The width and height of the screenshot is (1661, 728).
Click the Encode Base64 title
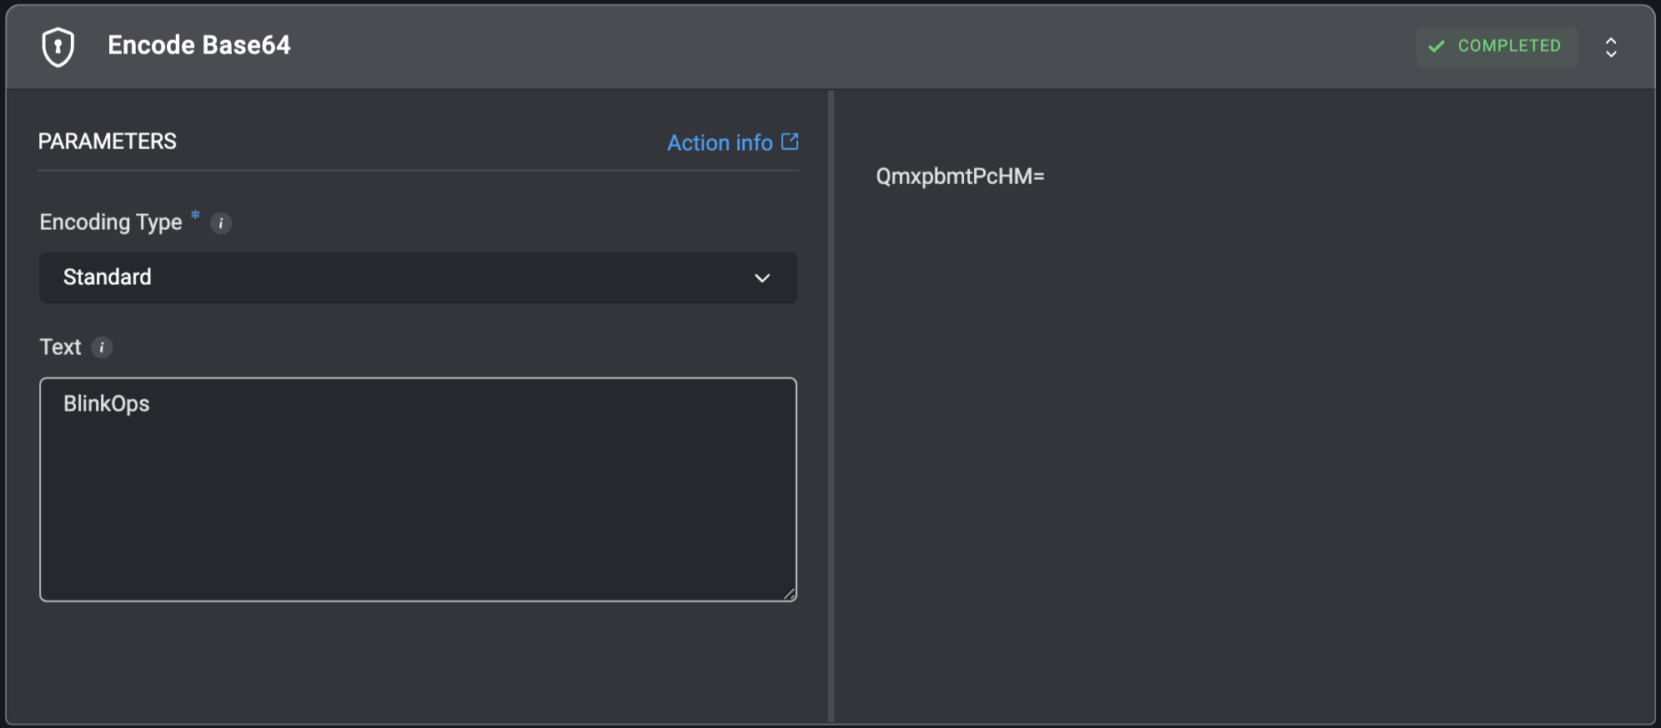click(199, 45)
